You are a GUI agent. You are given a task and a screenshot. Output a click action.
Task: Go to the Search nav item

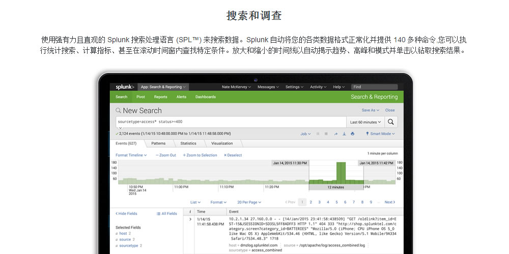pos(122,97)
